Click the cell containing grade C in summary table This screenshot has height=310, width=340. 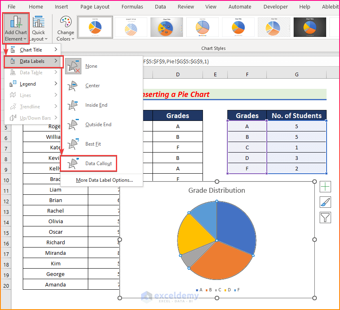pos(247,148)
